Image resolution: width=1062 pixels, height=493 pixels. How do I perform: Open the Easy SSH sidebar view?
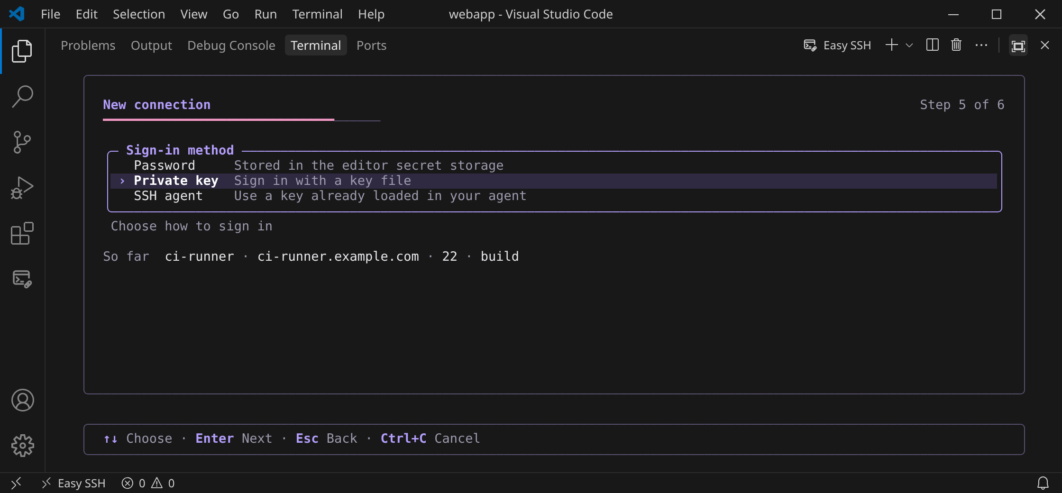[22, 279]
